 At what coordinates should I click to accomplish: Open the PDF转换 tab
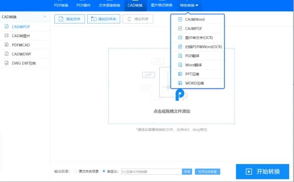pyautogui.click(x=61, y=5)
